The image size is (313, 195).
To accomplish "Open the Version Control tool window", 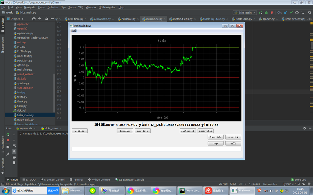I will coord(52,179).
